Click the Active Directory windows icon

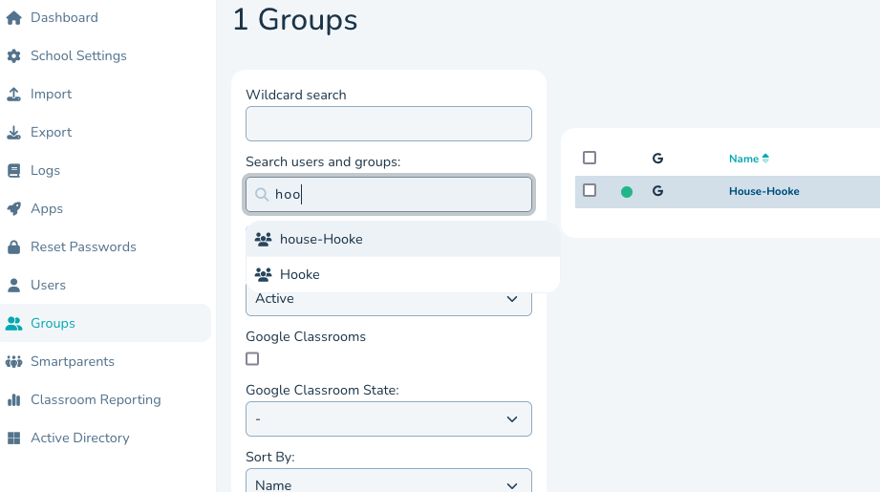[13, 439]
